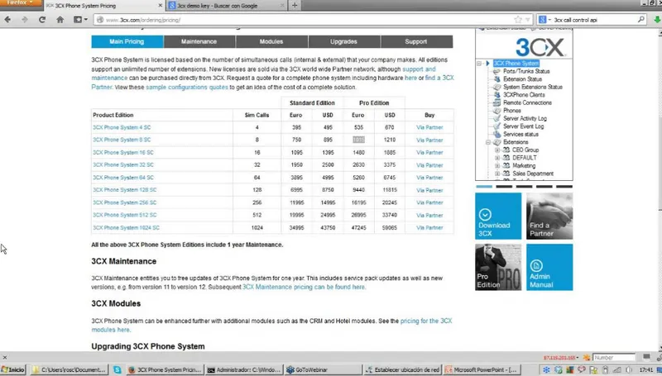Image resolution: width=662 pixels, height=376 pixels.
Task: Switch to the 3cx demo key Google tab
Action: 226,6
